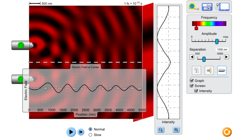249x138 pixels.
Task: Zoom out the intensity graph
Action: [x=161, y=130]
